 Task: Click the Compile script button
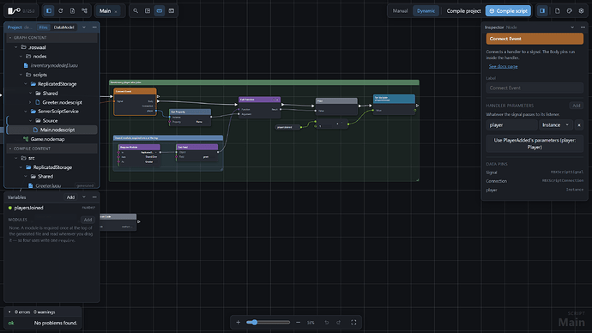coord(508,11)
